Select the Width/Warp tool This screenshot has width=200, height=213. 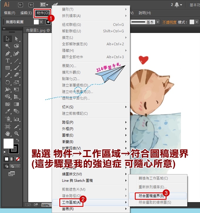coord(8,89)
